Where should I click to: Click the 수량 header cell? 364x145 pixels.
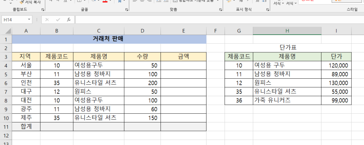142,57
